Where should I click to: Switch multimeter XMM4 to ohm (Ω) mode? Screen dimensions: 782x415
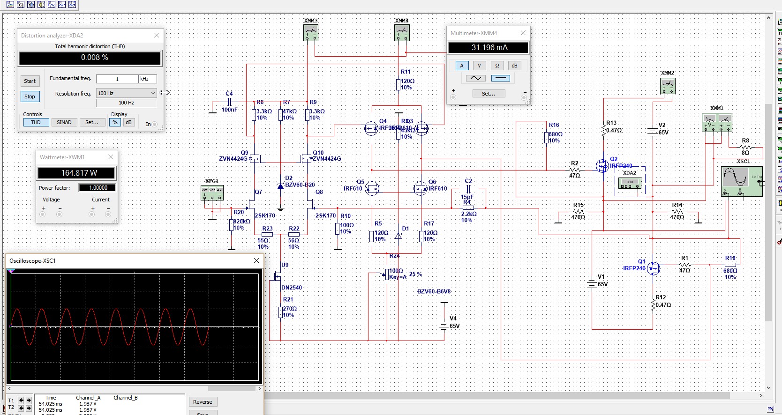pyautogui.click(x=497, y=66)
